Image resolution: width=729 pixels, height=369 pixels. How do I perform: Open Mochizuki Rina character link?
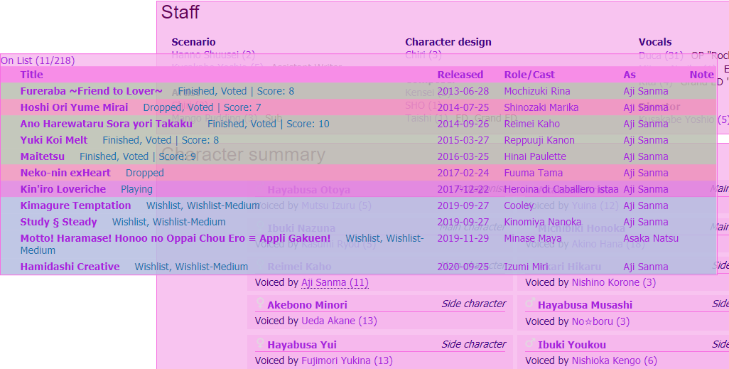[x=537, y=91]
